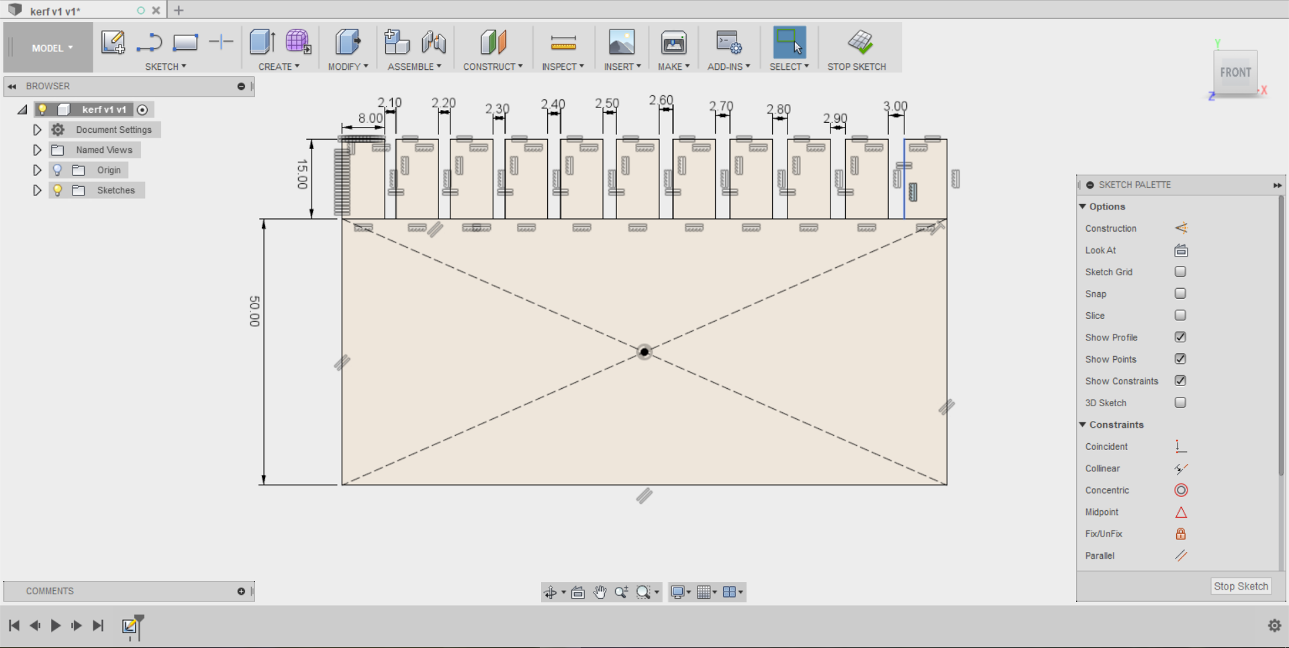Apply the Concentric constraint
1289x648 pixels.
point(1181,490)
